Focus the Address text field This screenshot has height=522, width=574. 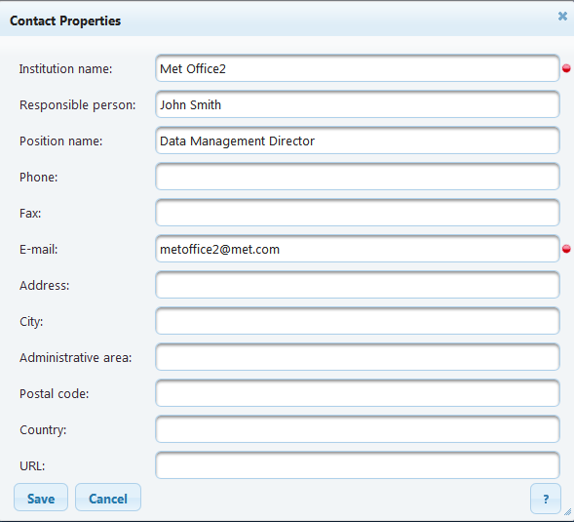click(358, 285)
